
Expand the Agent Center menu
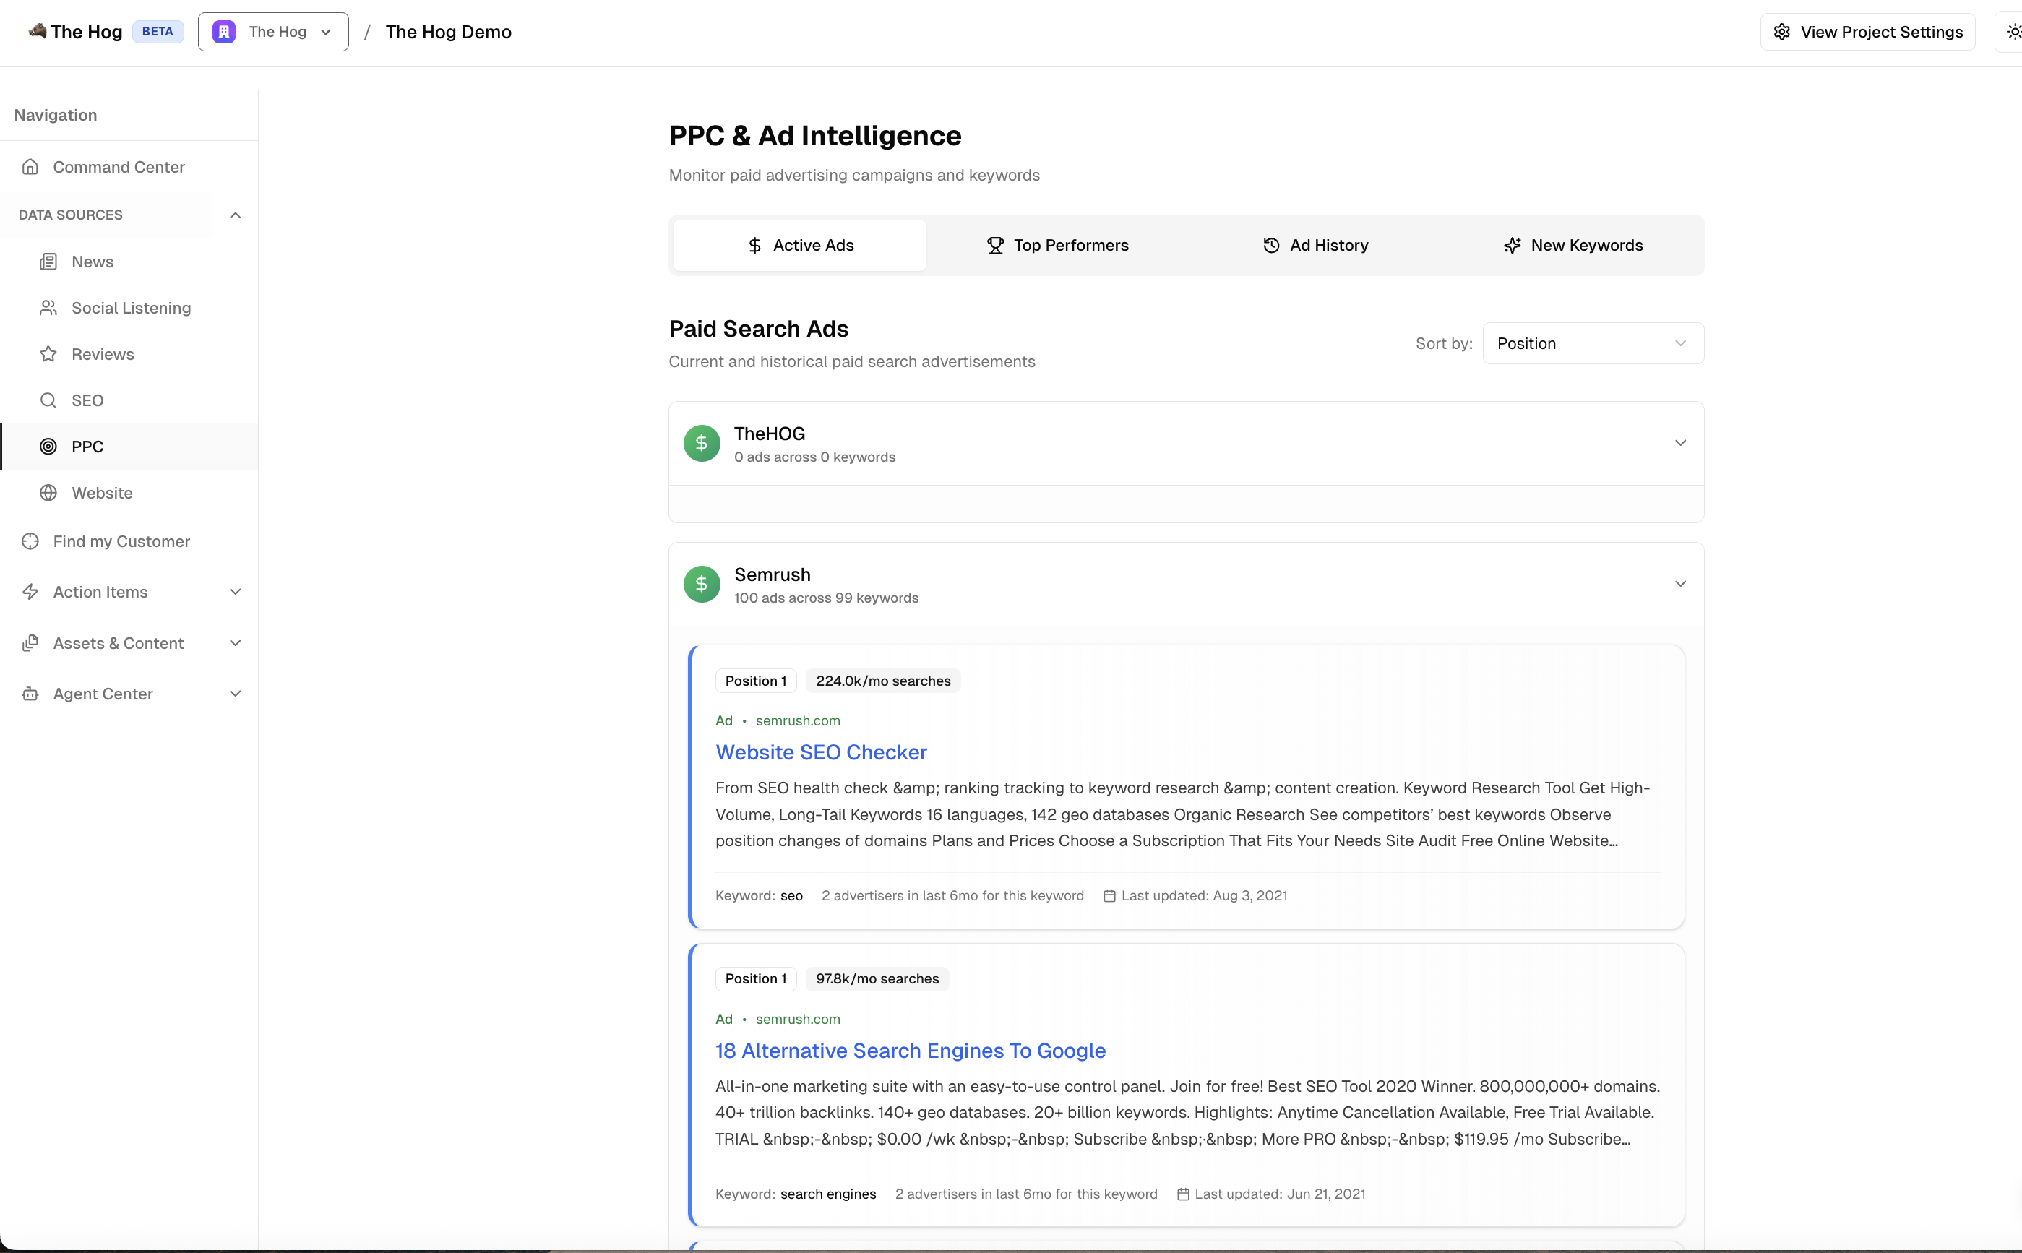[236, 694]
